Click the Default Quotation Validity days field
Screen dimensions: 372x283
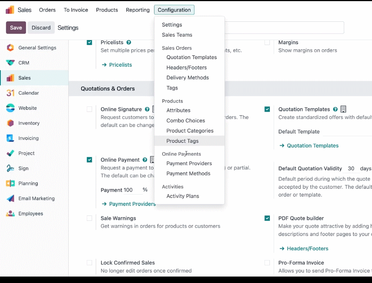351,169
